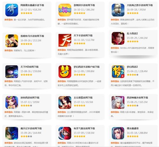This screenshot has height=147, width=159.
Task: Open the blue 倩 game icon
Action: pyautogui.click(x=12, y=10)
